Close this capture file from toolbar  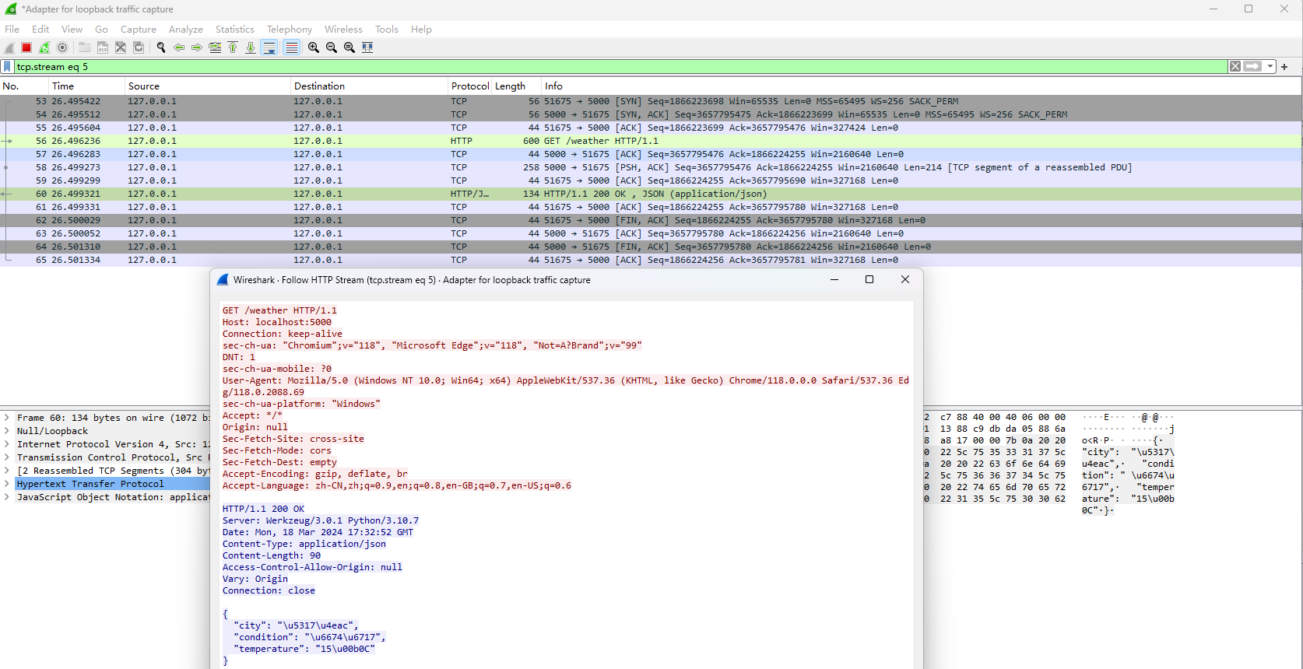coord(121,47)
